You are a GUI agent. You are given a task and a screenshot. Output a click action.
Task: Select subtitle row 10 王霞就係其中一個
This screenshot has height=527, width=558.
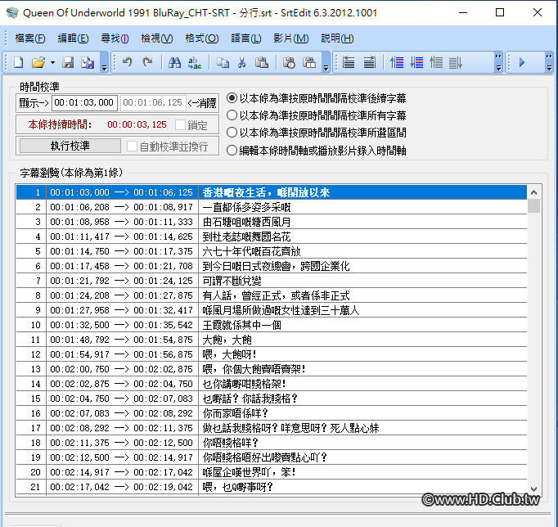(272, 325)
